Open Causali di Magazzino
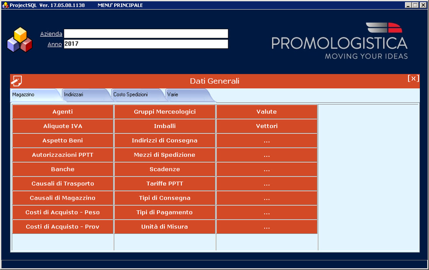This screenshot has height=270, width=429. coord(63,198)
